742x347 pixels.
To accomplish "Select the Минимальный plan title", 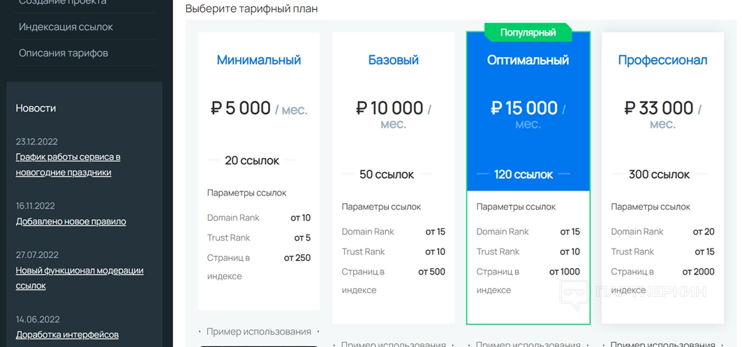I will [x=258, y=60].
